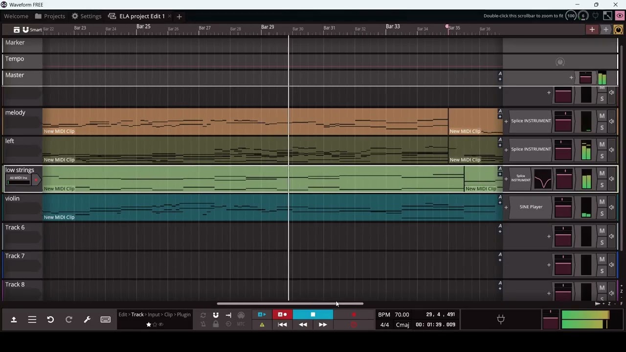Solo the low strings track
This screenshot has height=352, width=626.
602,185
